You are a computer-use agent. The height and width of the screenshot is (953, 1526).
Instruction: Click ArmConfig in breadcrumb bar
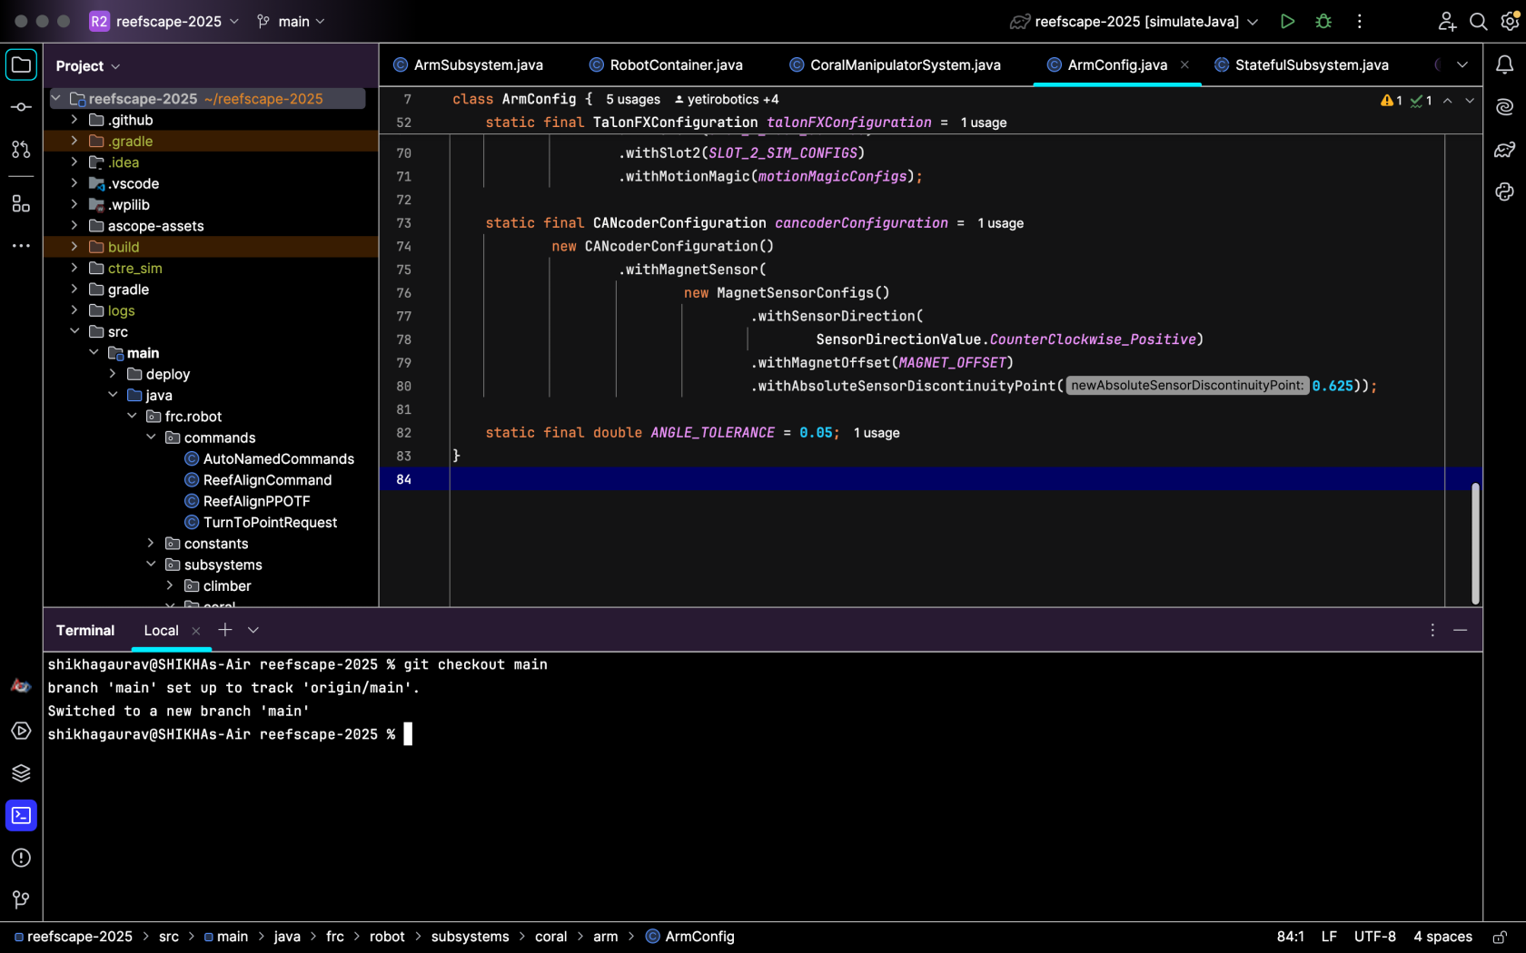pyautogui.click(x=689, y=937)
